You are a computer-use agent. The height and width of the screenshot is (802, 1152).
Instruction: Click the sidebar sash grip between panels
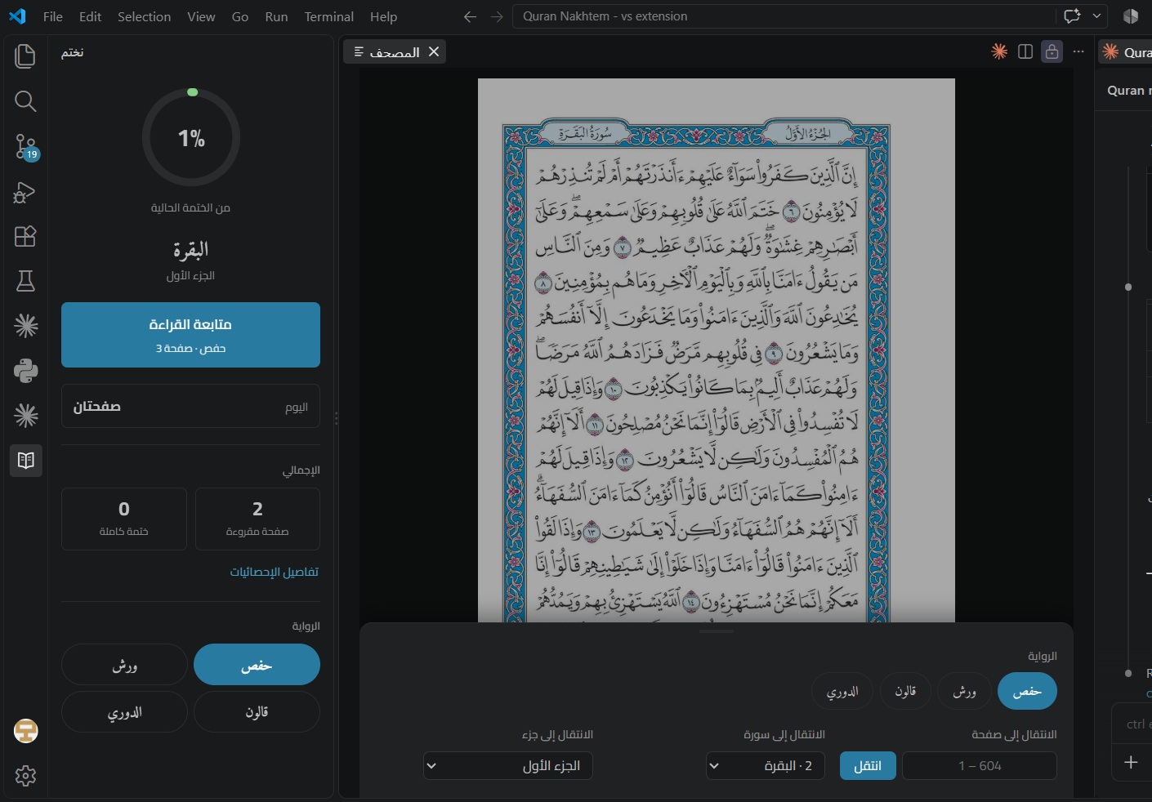337,418
